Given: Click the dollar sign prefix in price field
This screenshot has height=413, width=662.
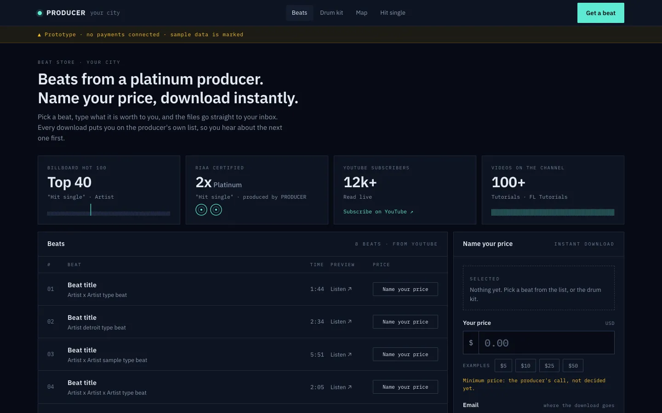Looking at the screenshot, I should click(471, 343).
